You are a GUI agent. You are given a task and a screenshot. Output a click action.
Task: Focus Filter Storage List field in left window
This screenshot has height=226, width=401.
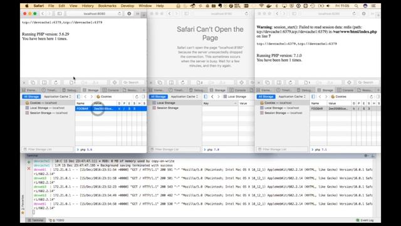(48, 149)
